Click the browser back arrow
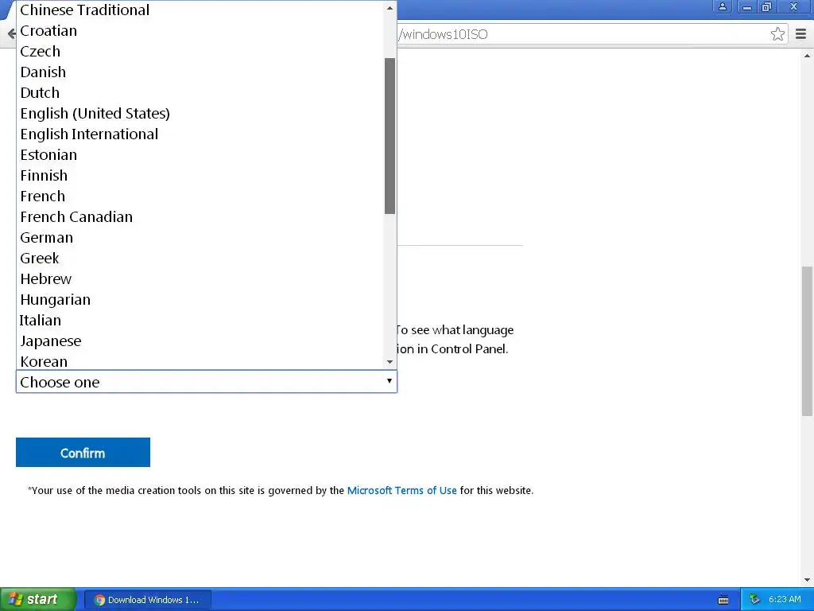The height and width of the screenshot is (611, 814). pos(11,34)
